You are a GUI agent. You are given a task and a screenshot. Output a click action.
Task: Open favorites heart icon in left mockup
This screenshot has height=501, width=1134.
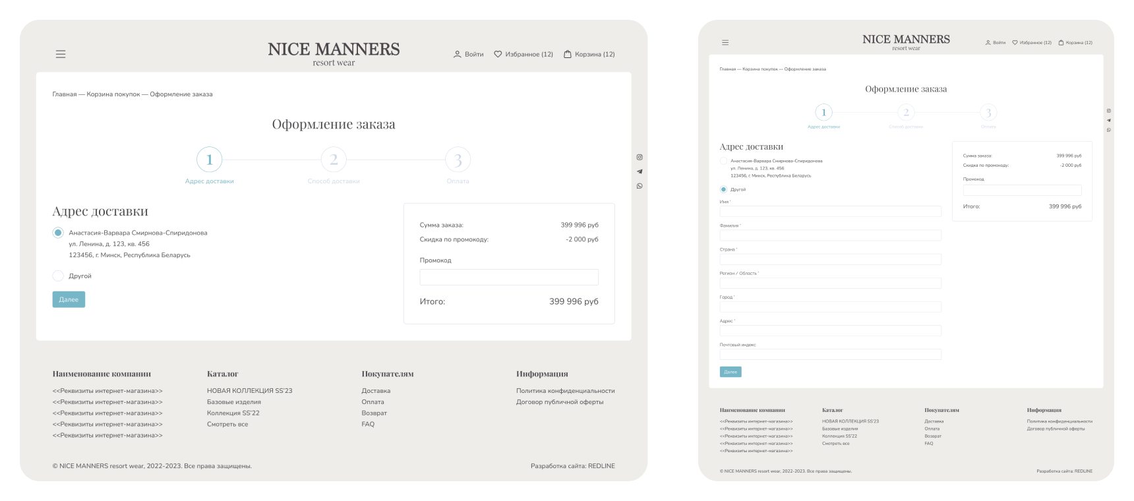coord(498,54)
